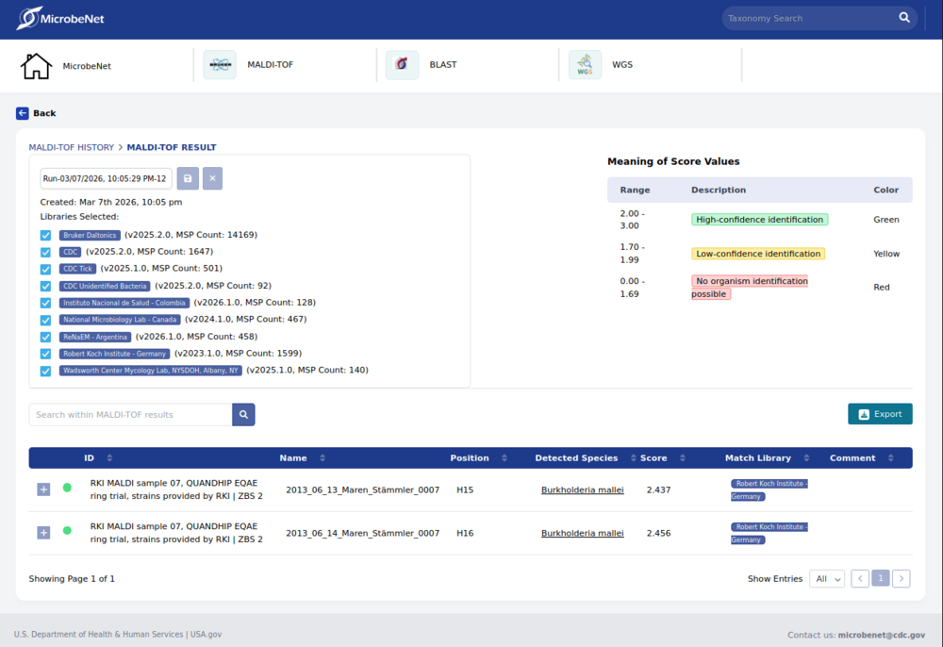Click the Taxonomy Search magnifier icon
The width and height of the screenshot is (943, 647).
903,17
